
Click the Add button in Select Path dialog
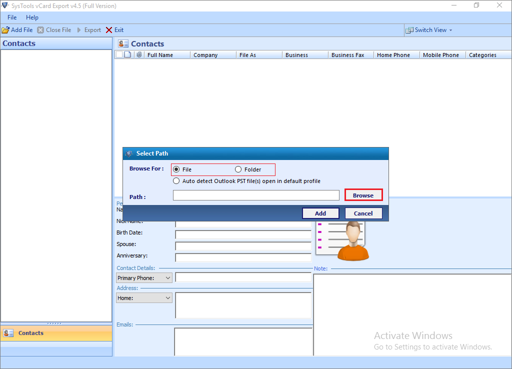coord(320,213)
